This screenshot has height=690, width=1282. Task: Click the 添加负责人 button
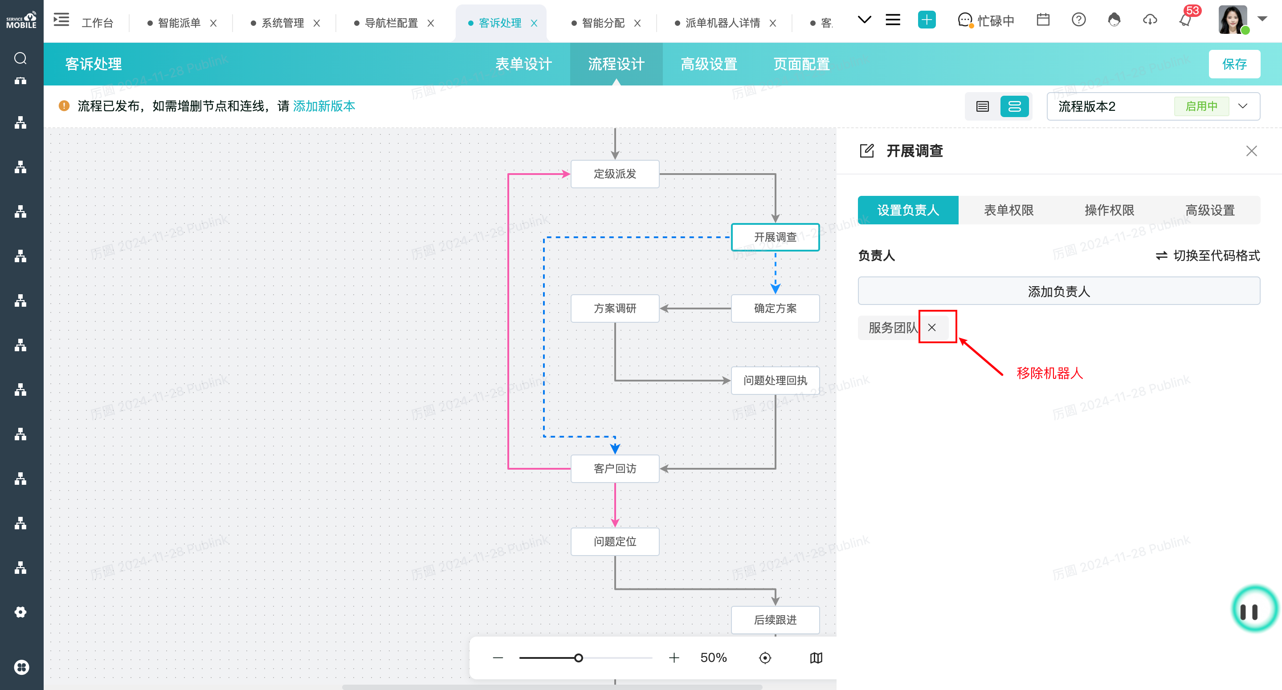coord(1059,291)
